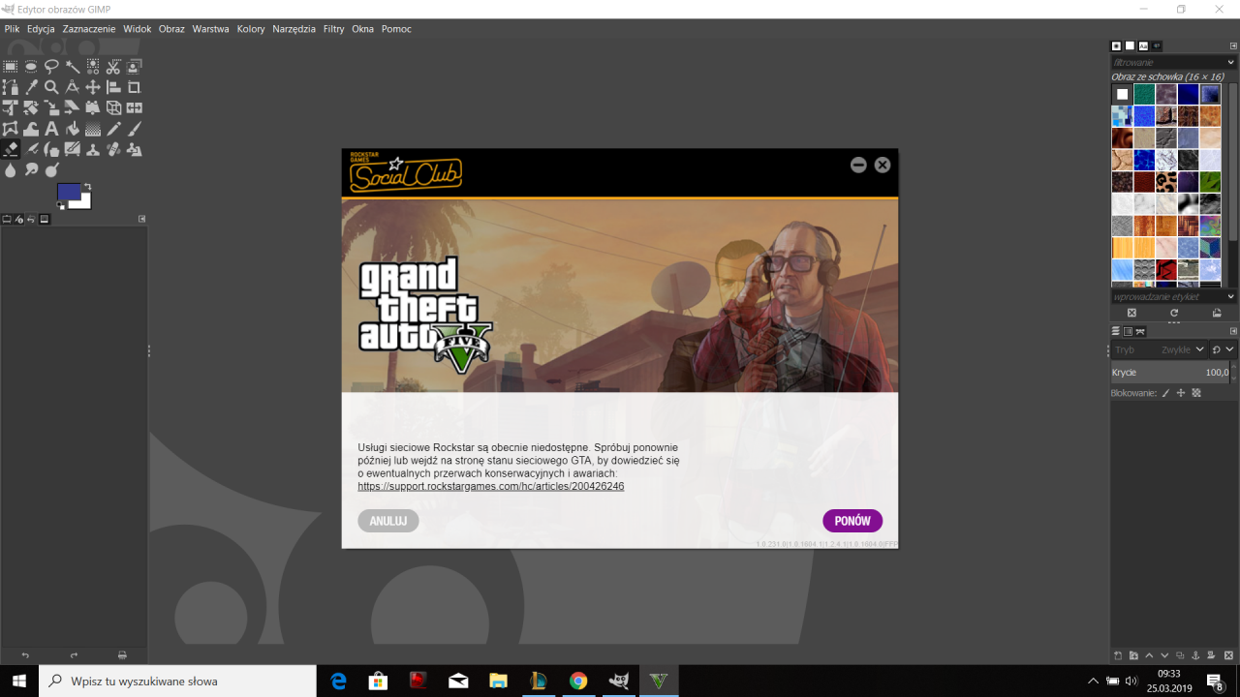Viewport: 1240px width, 697px height.
Task: Select the Pencil tool
Action: click(113, 128)
